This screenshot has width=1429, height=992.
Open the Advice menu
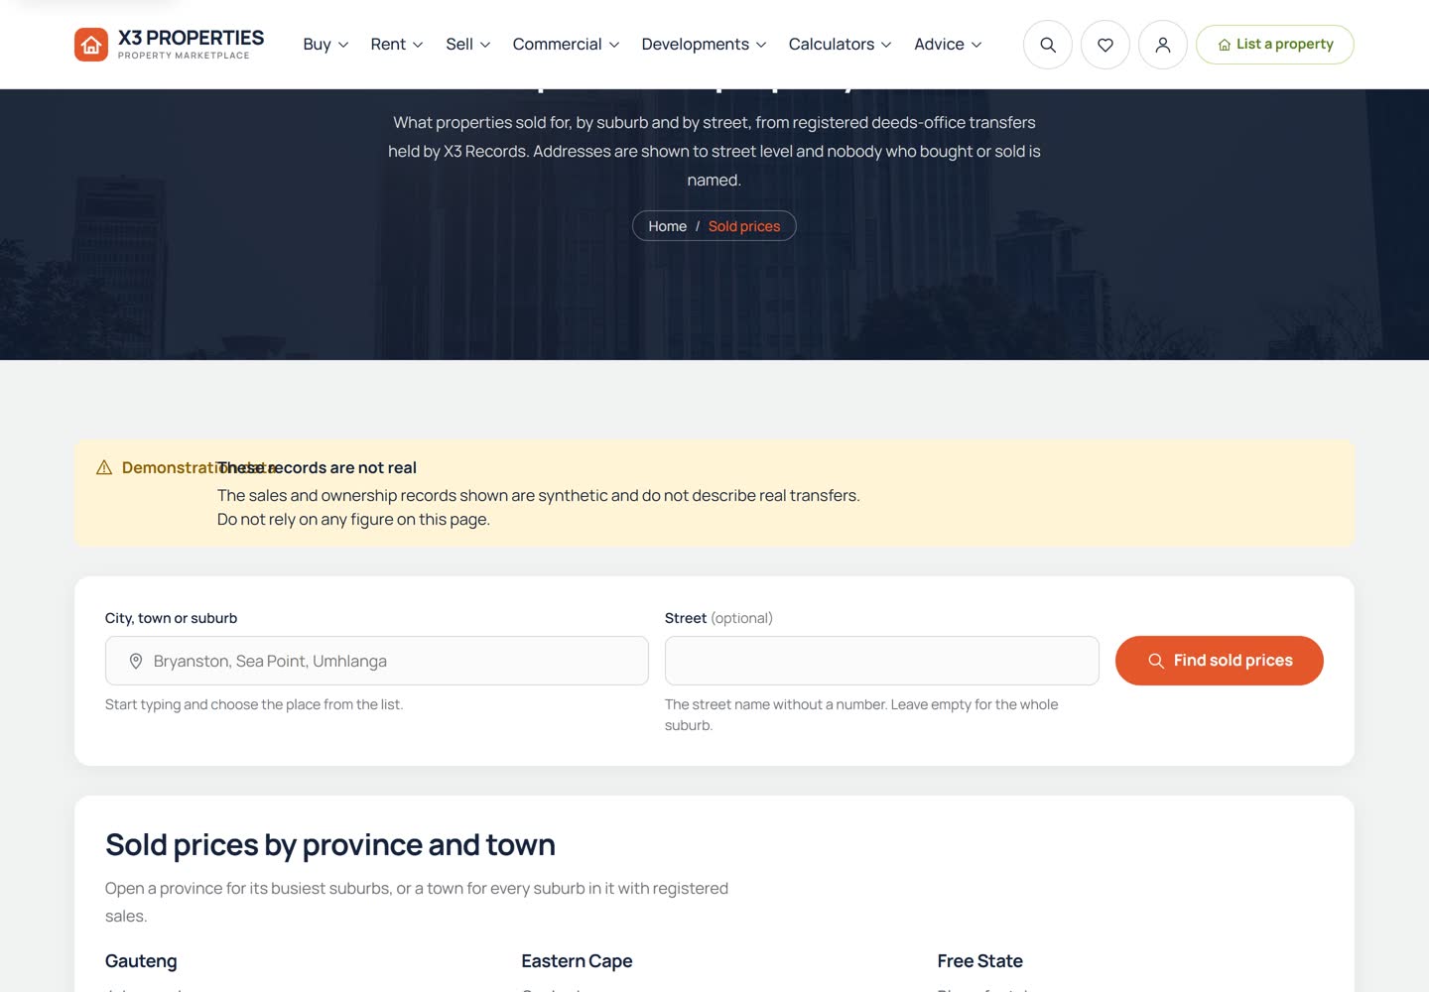coord(949,45)
